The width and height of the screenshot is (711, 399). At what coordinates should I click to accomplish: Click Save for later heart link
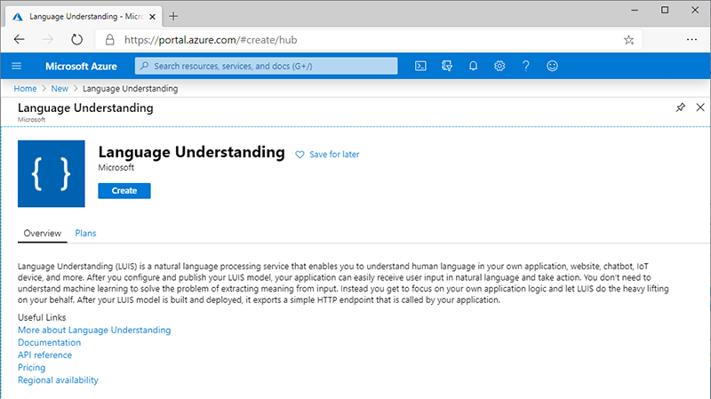coord(327,155)
